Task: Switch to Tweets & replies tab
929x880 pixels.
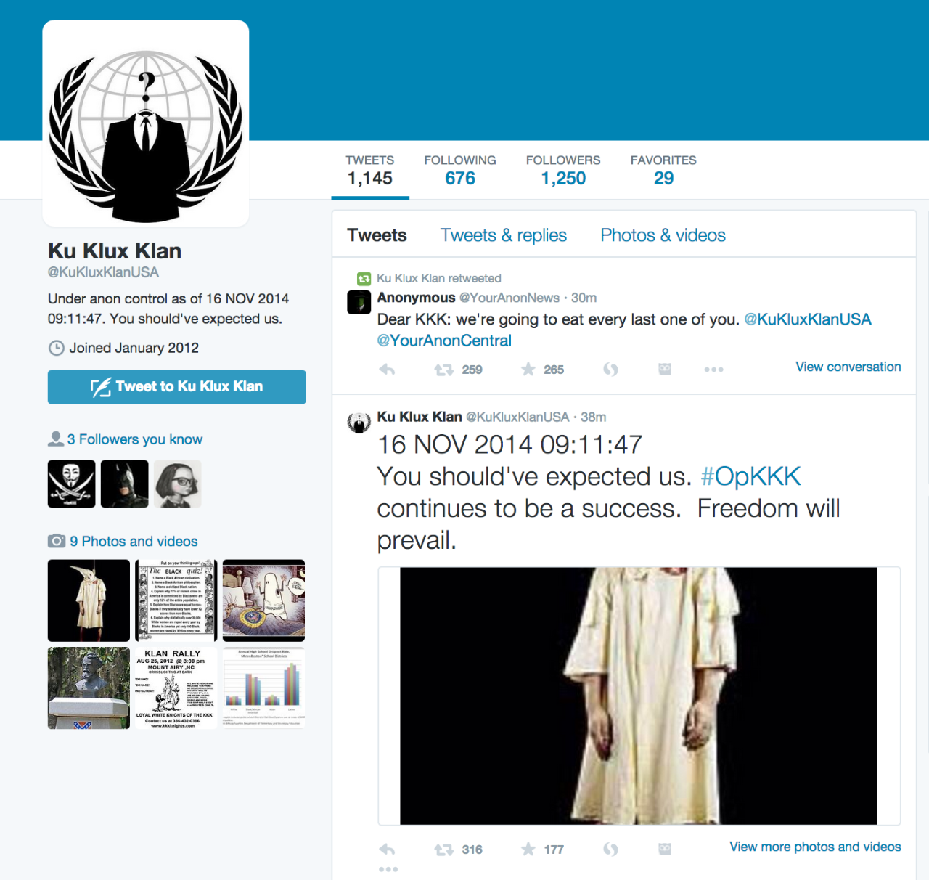Action: [x=503, y=235]
